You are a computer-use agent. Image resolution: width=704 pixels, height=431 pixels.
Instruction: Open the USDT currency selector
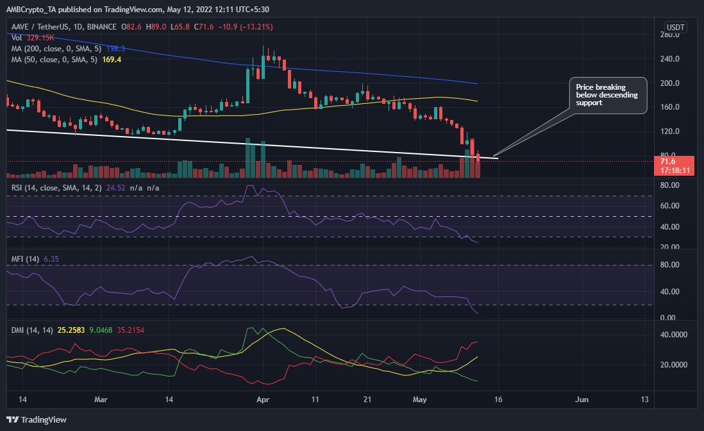[675, 27]
